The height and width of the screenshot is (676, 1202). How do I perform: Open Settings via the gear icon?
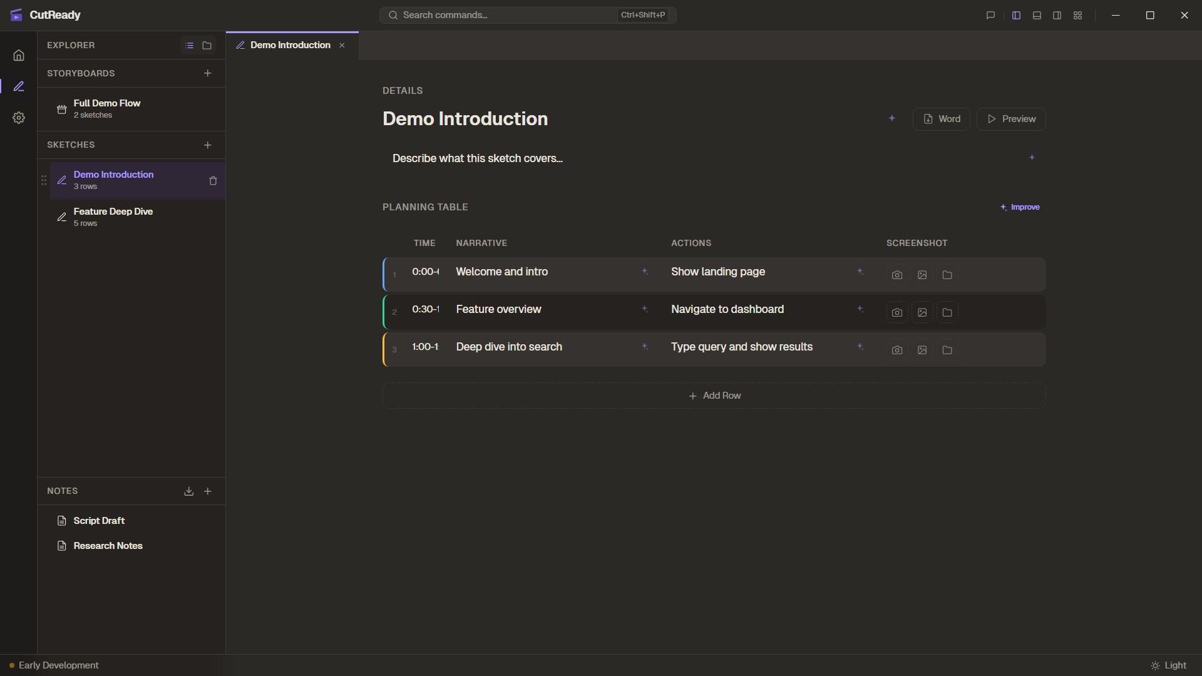click(x=19, y=118)
